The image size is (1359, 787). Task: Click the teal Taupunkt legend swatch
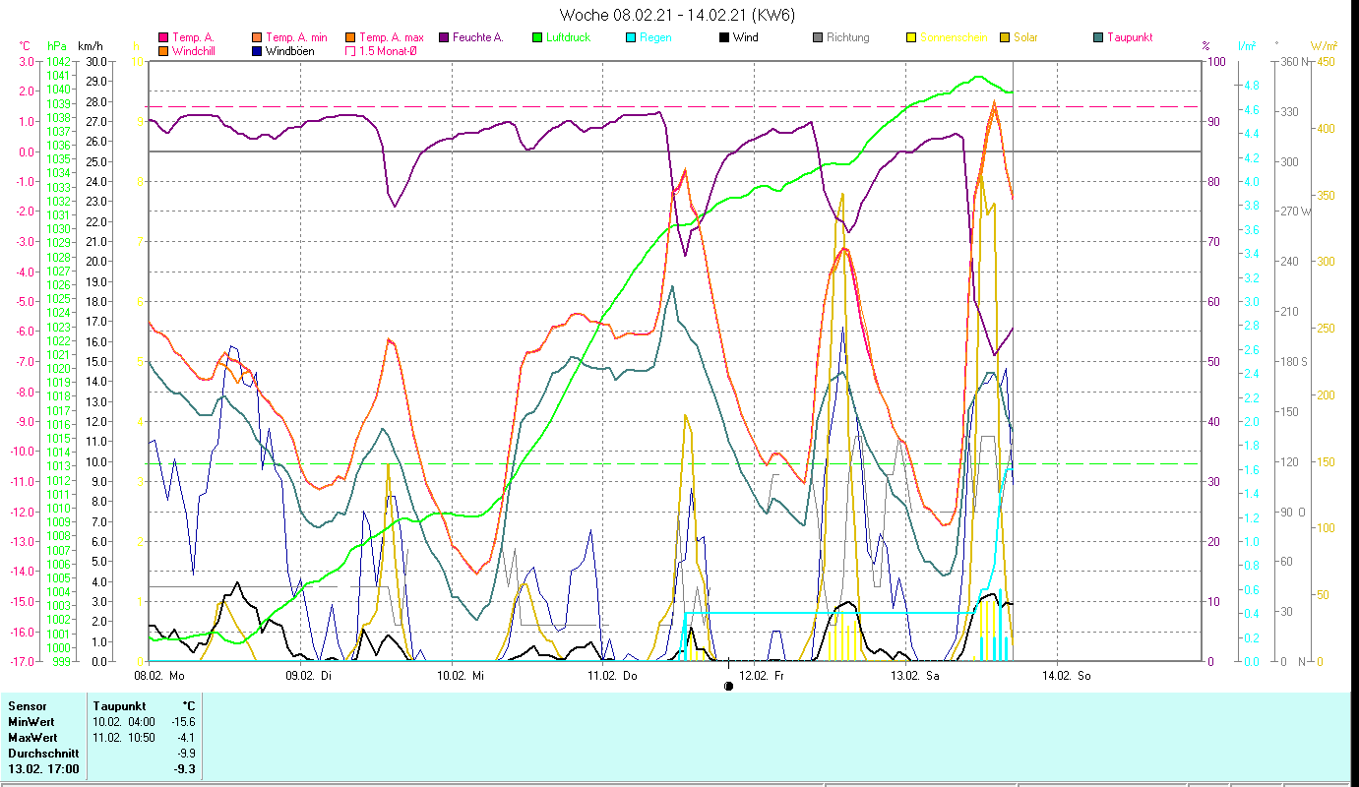click(1098, 37)
